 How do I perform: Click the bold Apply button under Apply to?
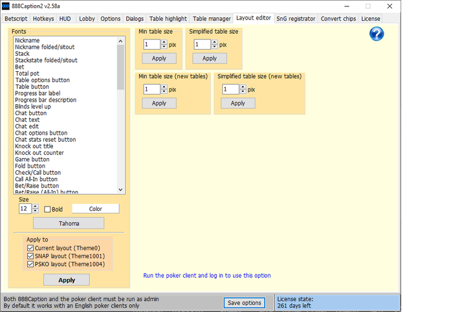pyautogui.click(x=67, y=280)
